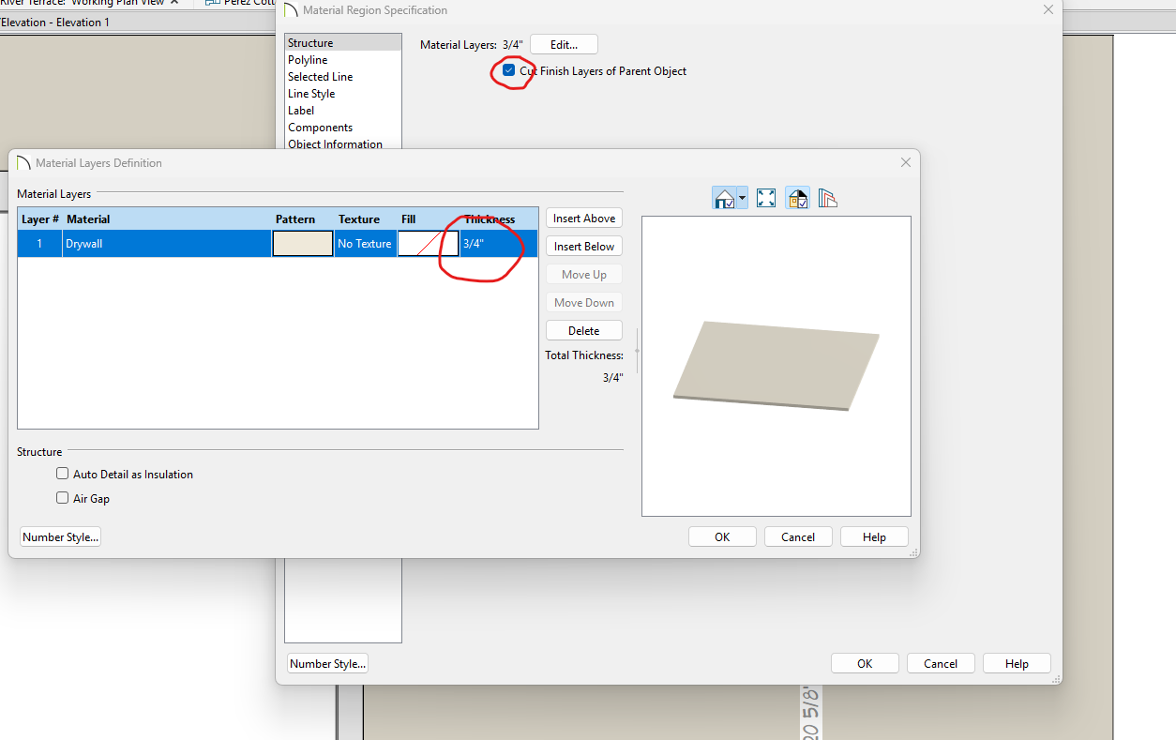1176x740 pixels.
Task: Switch to Elevation - Elevation 1 view label
Action: (x=55, y=23)
